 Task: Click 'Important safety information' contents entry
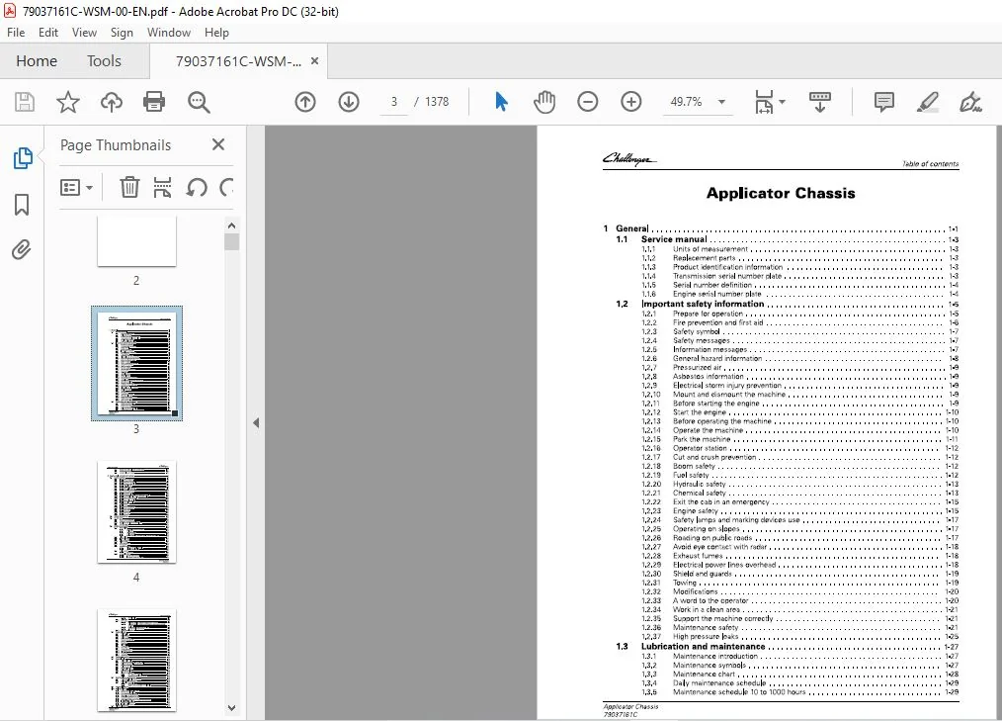click(x=703, y=304)
